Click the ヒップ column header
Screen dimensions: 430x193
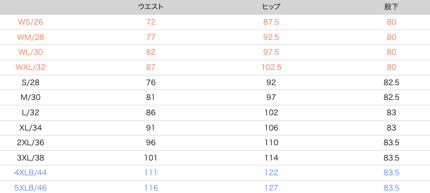click(x=271, y=7)
